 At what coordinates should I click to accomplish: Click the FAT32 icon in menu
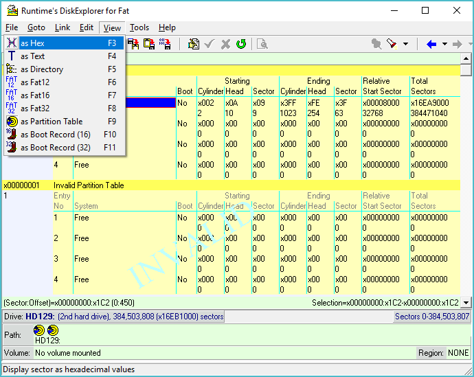12,108
